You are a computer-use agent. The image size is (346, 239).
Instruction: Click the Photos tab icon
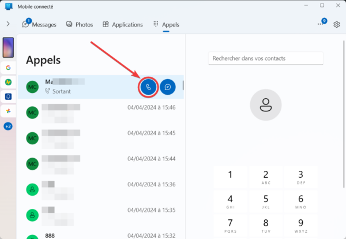click(69, 24)
